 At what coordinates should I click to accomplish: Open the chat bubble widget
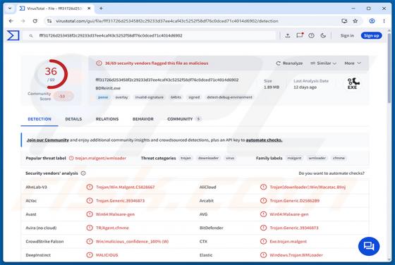coord(369,246)
